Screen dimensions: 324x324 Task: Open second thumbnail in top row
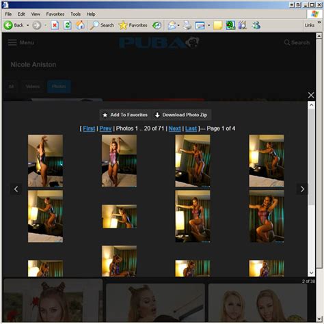click(x=119, y=161)
